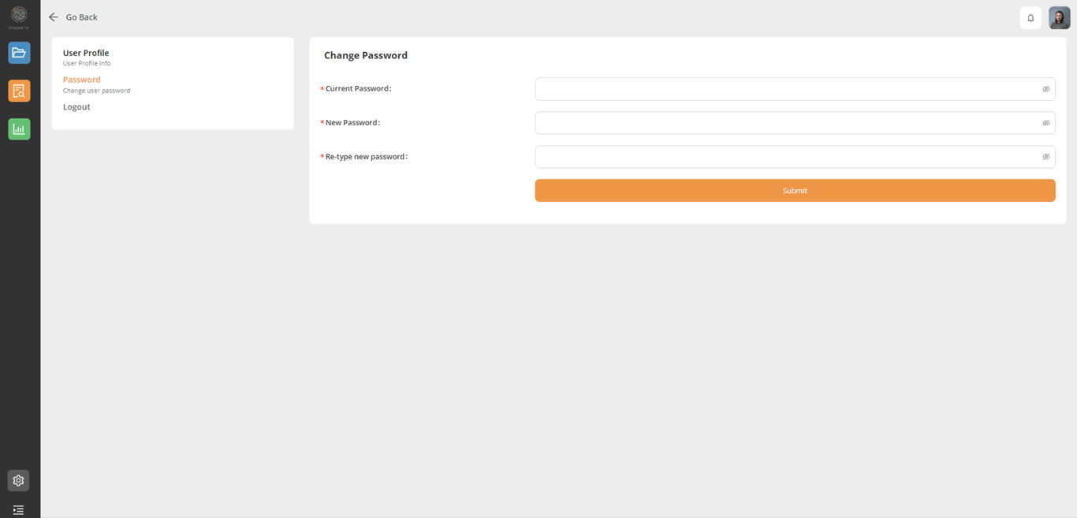1077x518 pixels.
Task: Click the Change Password heading
Action: click(x=366, y=55)
